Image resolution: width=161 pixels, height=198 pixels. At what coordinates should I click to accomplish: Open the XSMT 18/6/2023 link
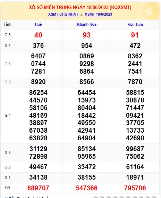click(x=98, y=14)
